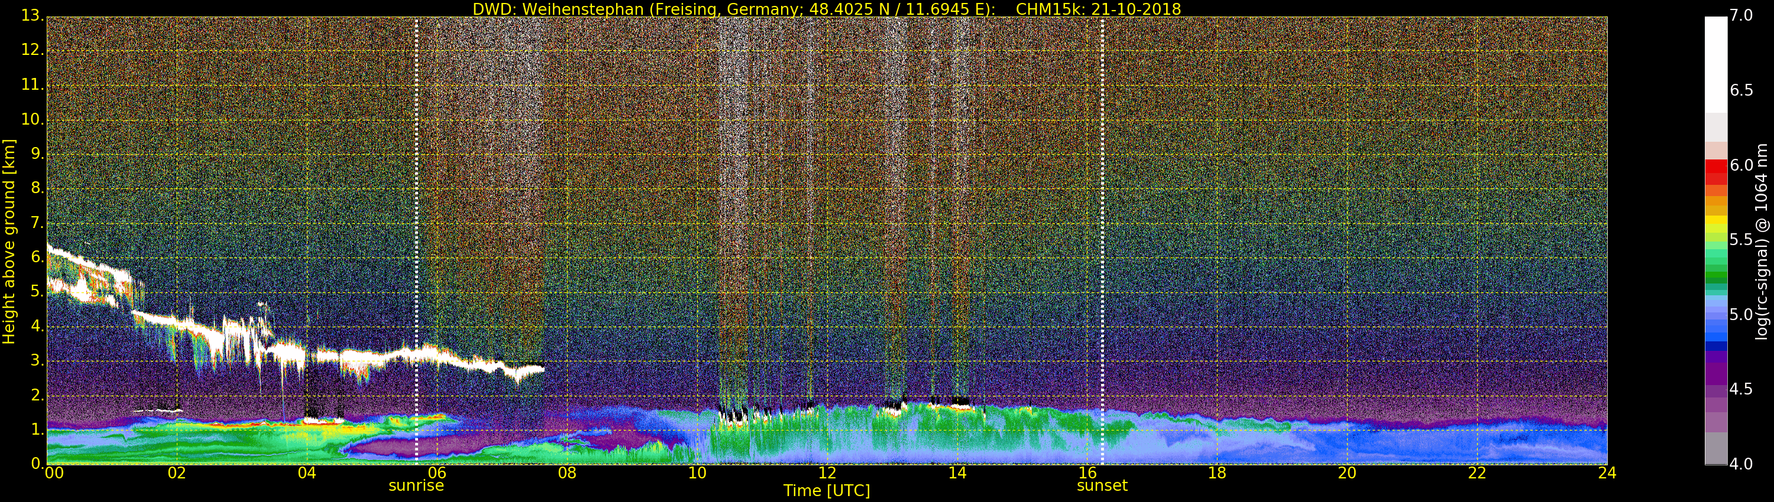1774x502 pixels.
Task: Select the 5.5 colorbar tick label
Action: click(x=1741, y=240)
